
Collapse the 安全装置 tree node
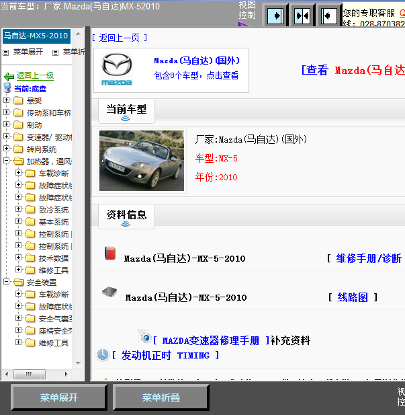pos(6,281)
